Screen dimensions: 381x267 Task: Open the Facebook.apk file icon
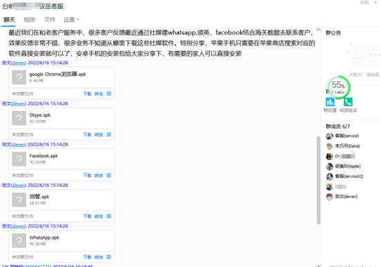point(19,159)
